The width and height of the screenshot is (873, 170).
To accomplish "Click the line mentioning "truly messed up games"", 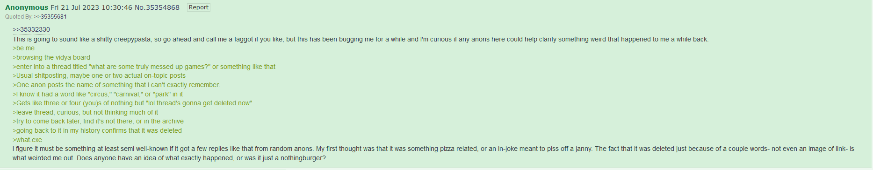I will (144, 67).
